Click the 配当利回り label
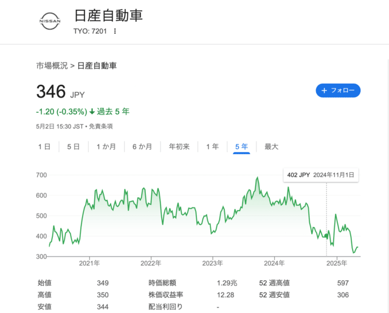 coord(165,307)
